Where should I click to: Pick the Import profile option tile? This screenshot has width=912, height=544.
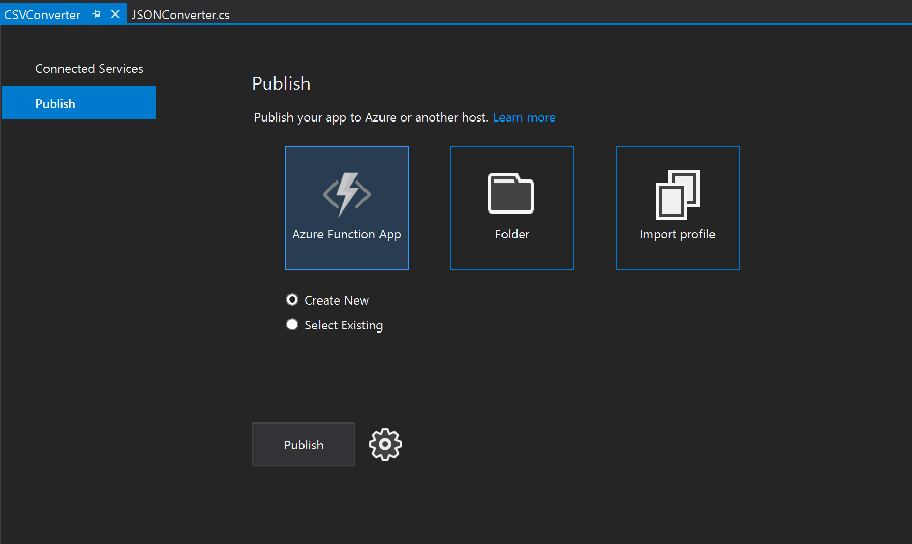coord(677,208)
